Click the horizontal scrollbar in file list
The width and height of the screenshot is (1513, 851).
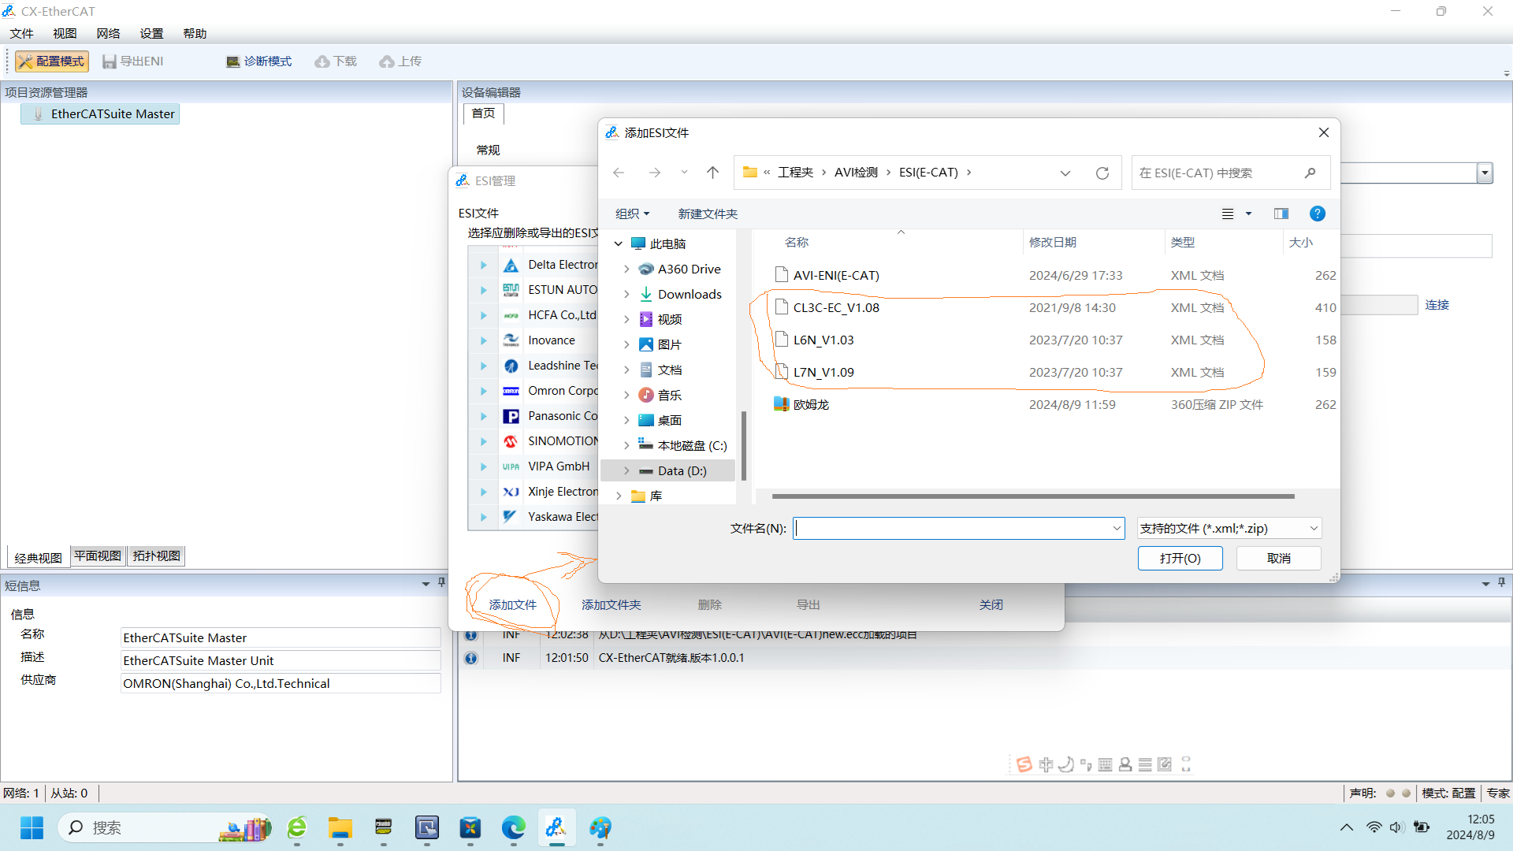click(1032, 496)
